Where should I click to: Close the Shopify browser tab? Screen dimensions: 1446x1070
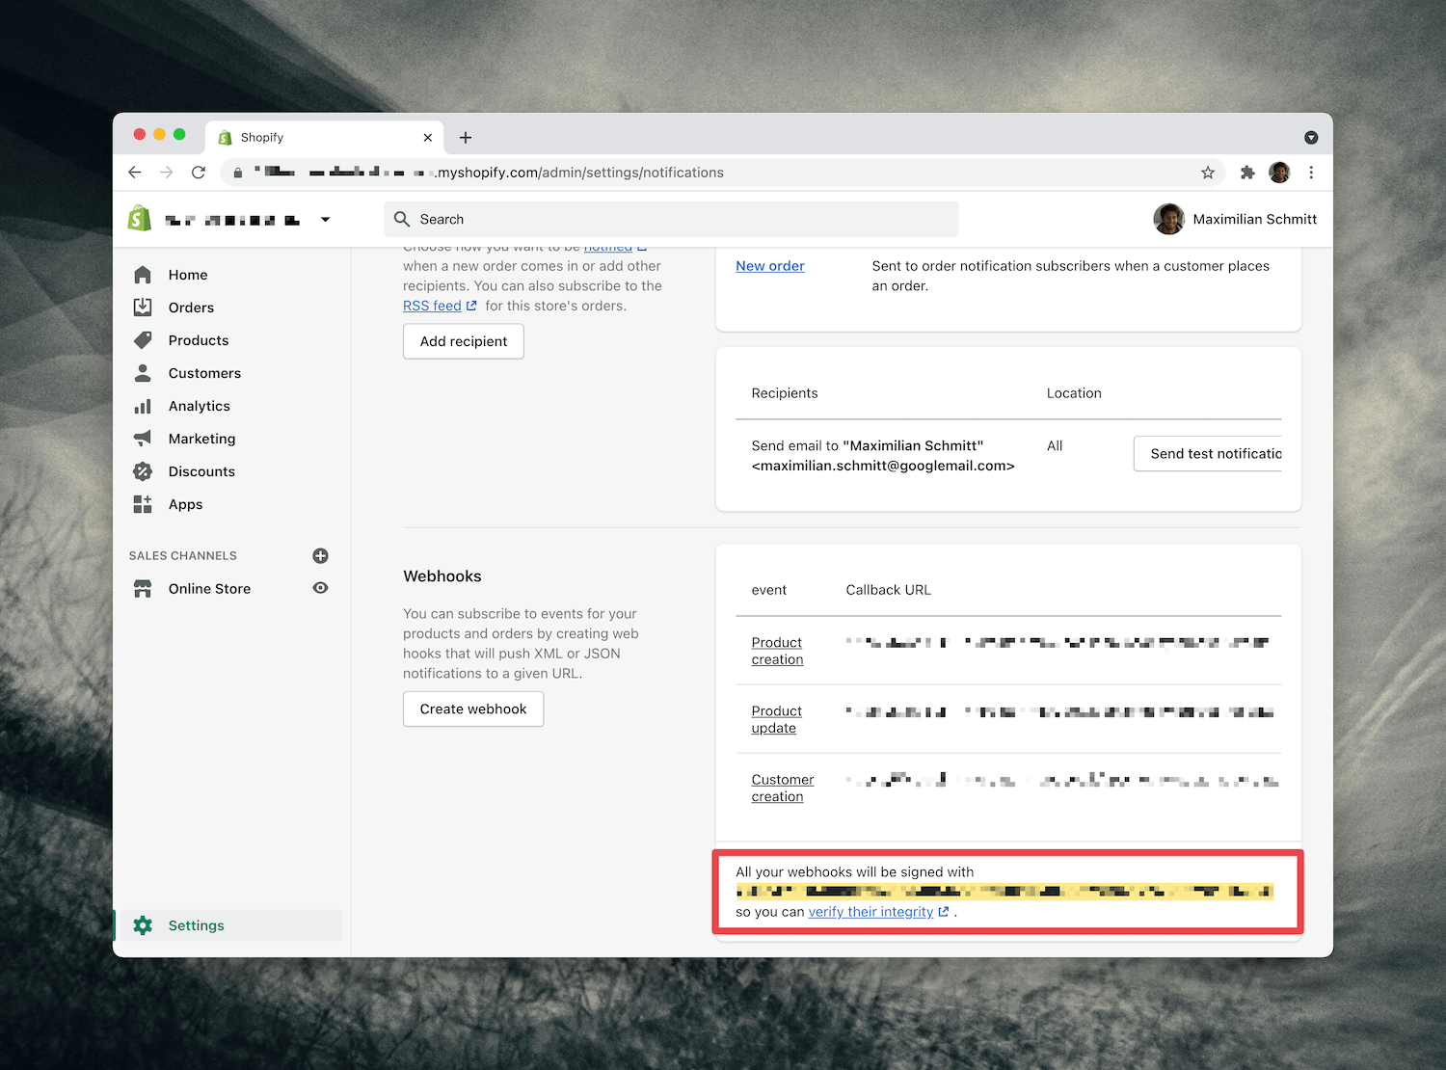(428, 138)
